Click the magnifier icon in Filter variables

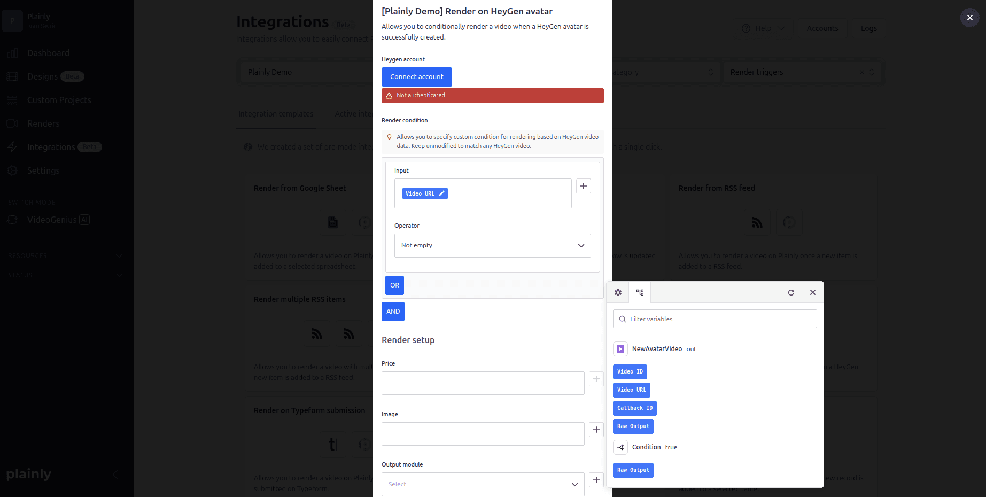pyautogui.click(x=623, y=319)
